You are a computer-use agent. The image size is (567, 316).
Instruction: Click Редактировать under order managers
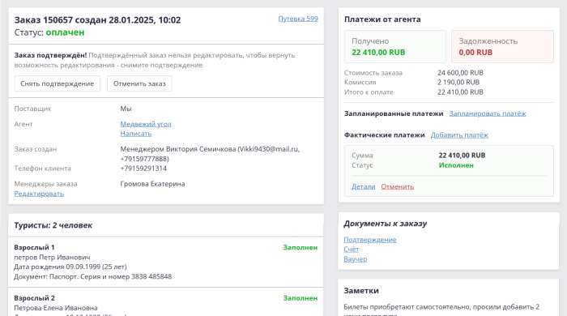[x=39, y=194]
